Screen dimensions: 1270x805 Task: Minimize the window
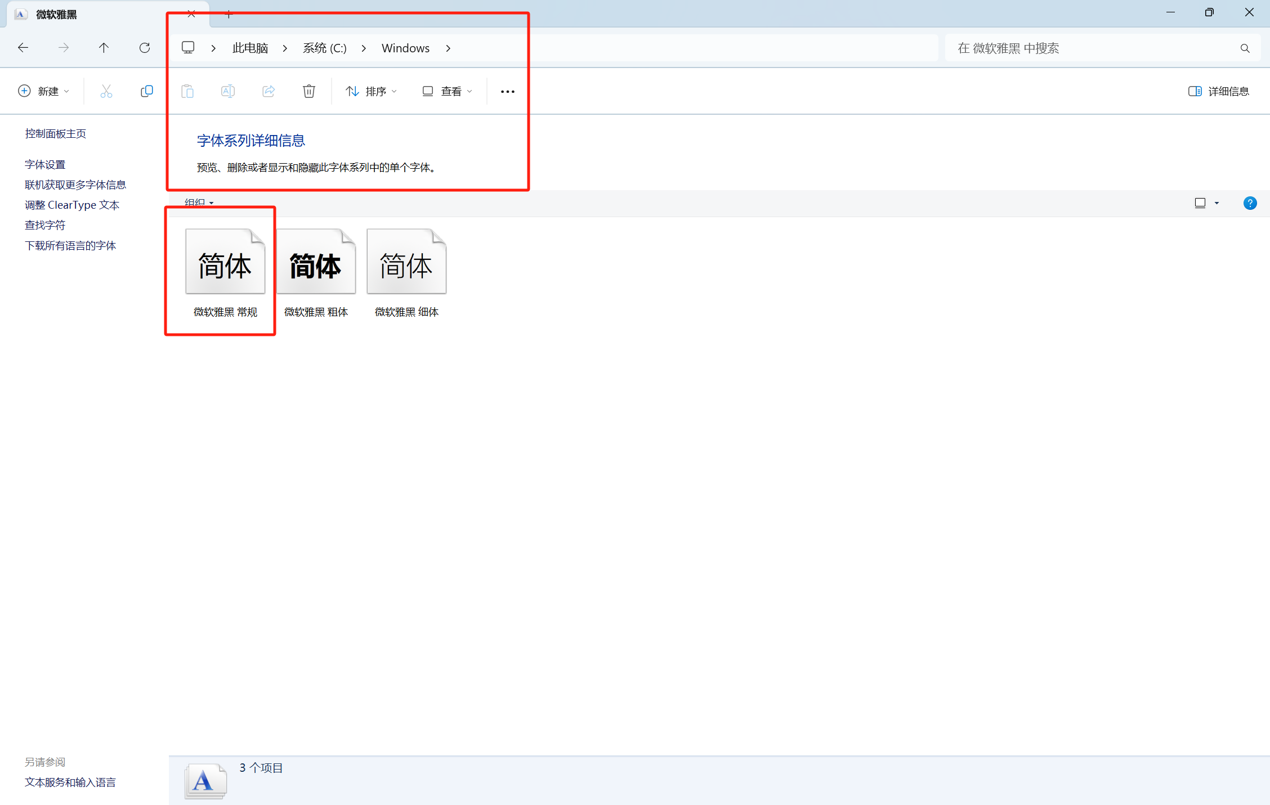(1170, 12)
